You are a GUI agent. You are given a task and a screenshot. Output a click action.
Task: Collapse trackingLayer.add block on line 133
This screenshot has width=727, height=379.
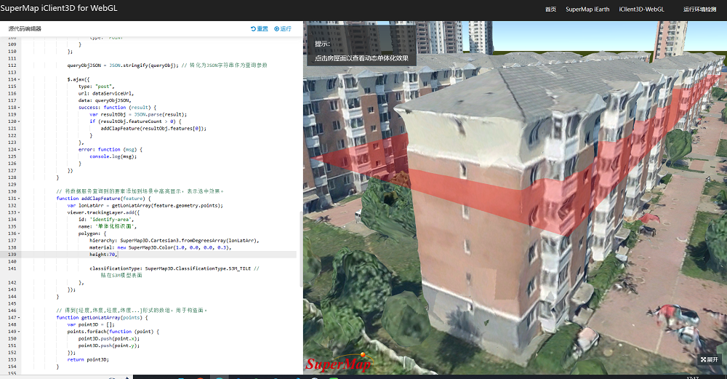19,212
